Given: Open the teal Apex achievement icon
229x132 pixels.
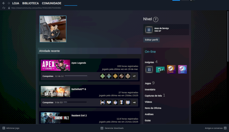Looking at the screenshot, I should [109, 76].
